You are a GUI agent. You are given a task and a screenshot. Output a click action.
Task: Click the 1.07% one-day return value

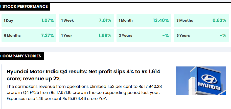48,20
